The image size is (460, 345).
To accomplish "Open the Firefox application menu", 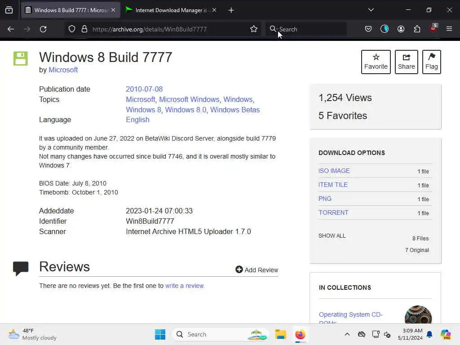I will pos(449,29).
